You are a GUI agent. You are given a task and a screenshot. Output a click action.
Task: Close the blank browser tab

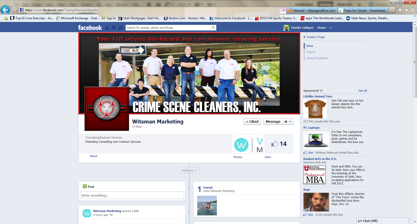click(x=284, y=10)
